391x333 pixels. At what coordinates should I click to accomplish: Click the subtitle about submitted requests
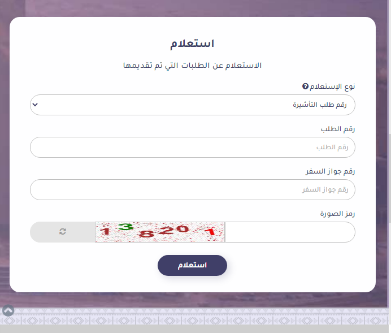pyautogui.click(x=192, y=66)
